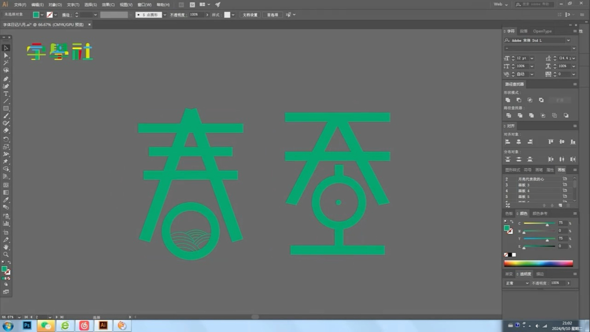Select the Eraser tool
Viewport: 590px width, 332px height.
[x=6, y=131]
